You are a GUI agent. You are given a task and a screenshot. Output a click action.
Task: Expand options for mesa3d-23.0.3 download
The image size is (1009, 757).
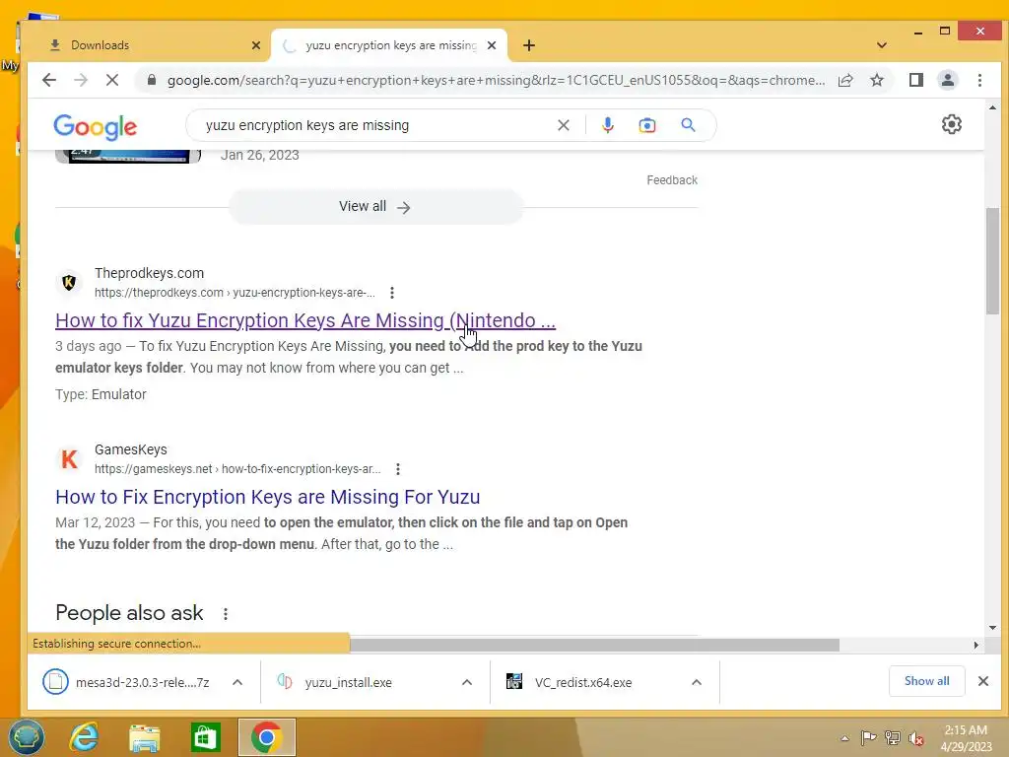pos(237,682)
